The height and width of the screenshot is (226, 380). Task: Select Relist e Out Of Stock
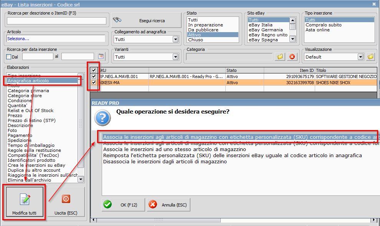tap(42, 111)
